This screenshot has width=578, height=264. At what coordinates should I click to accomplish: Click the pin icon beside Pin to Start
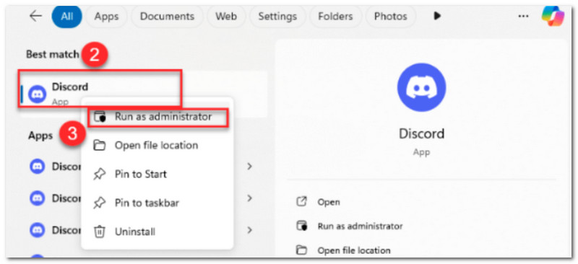[x=100, y=174]
